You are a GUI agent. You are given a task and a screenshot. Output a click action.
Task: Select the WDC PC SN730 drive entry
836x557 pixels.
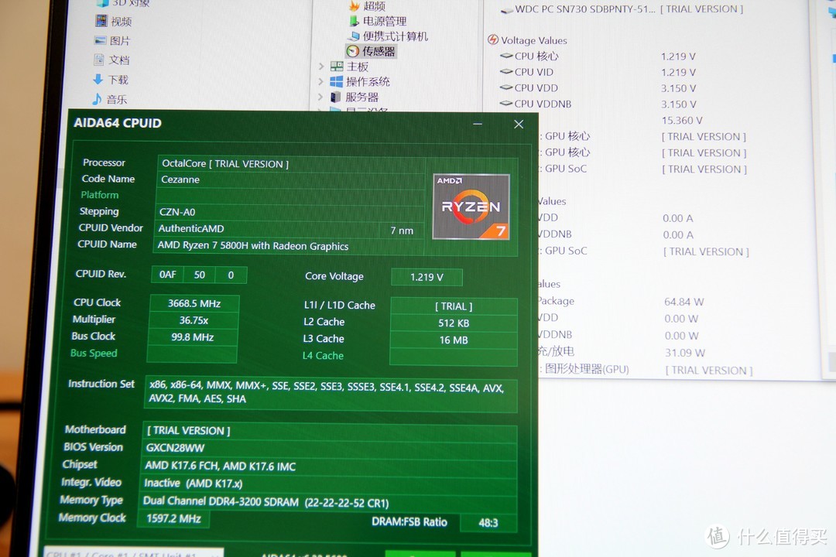click(x=584, y=9)
